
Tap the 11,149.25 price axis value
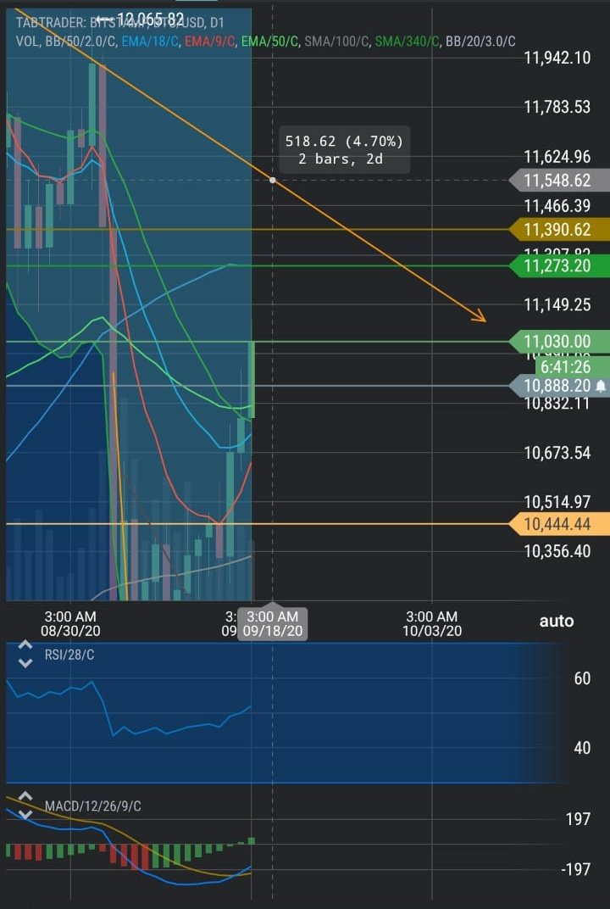click(557, 305)
